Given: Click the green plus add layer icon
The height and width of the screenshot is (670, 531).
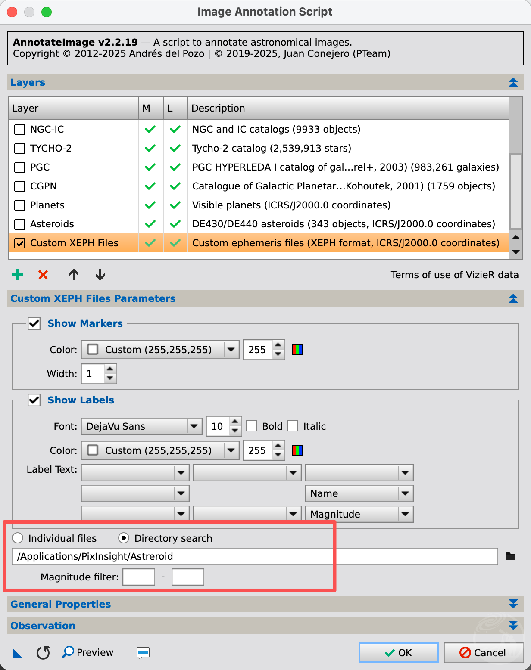Looking at the screenshot, I should (x=17, y=275).
